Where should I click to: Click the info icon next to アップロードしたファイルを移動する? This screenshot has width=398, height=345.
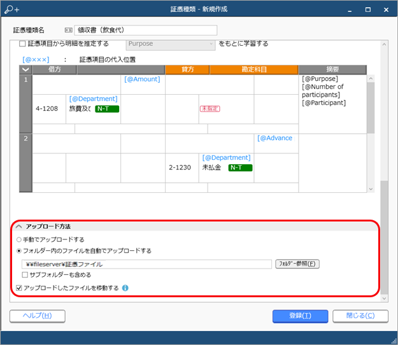[125, 288]
